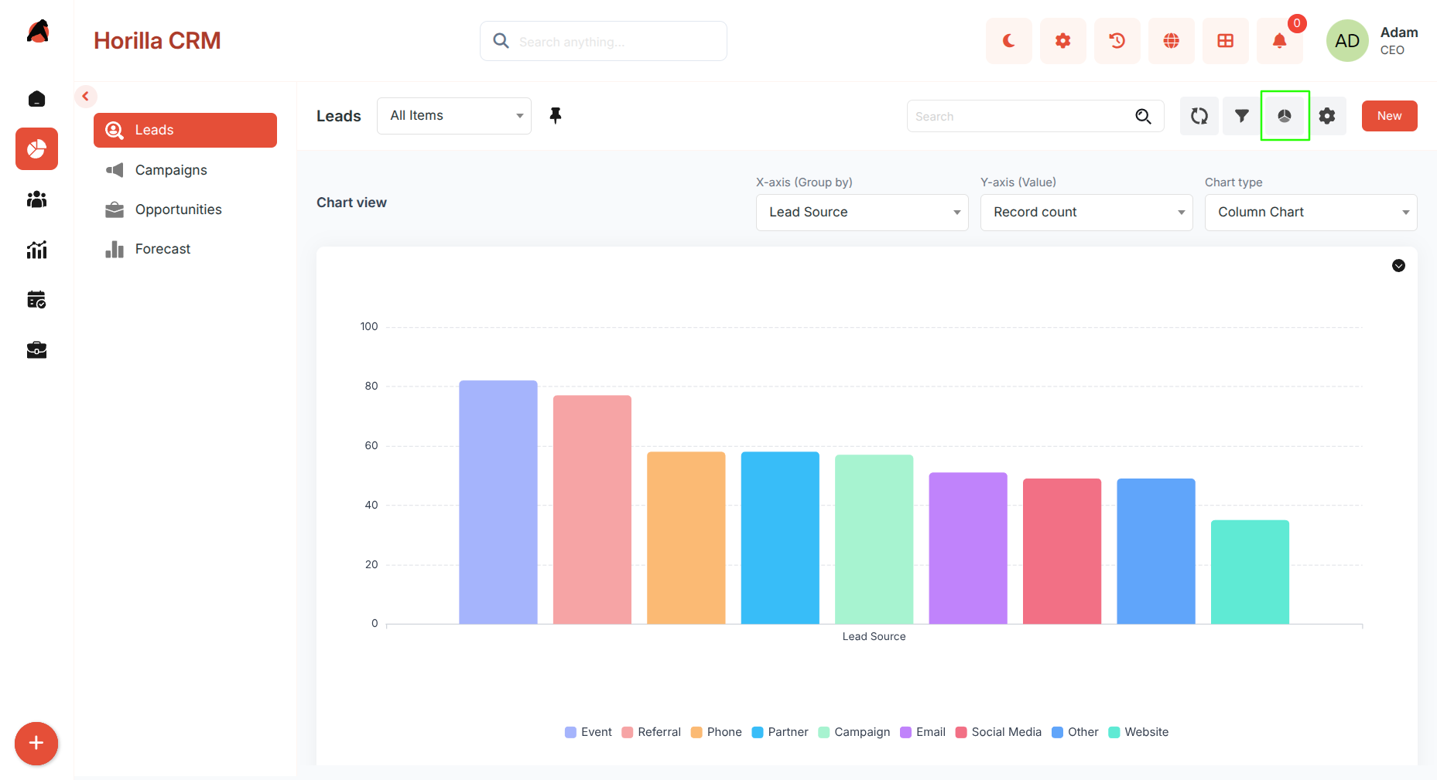Open Adam CEO profile avatar

coord(1347,41)
